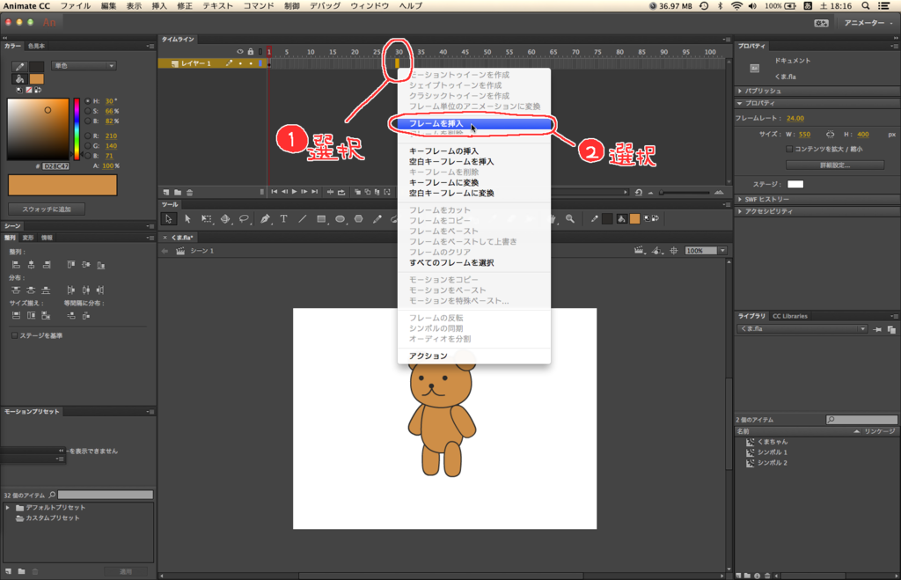Click the 詳細設定... button
This screenshot has width=901, height=580.
pos(835,165)
